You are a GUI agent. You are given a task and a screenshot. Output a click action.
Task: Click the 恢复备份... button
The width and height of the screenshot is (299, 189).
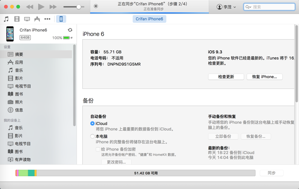click(x=256, y=136)
